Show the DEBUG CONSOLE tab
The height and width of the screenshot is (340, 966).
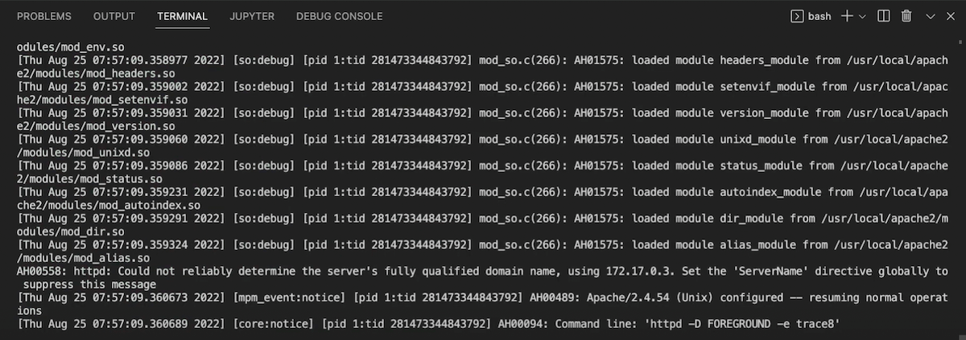[340, 16]
